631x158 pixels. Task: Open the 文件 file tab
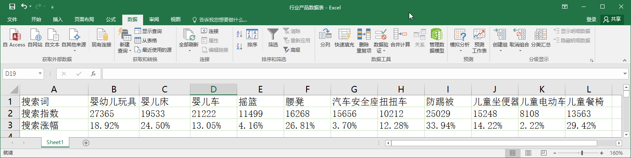[x=12, y=19]
